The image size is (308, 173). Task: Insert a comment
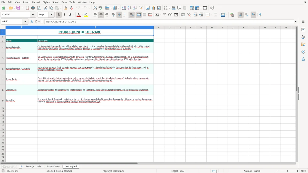(179, 8)
